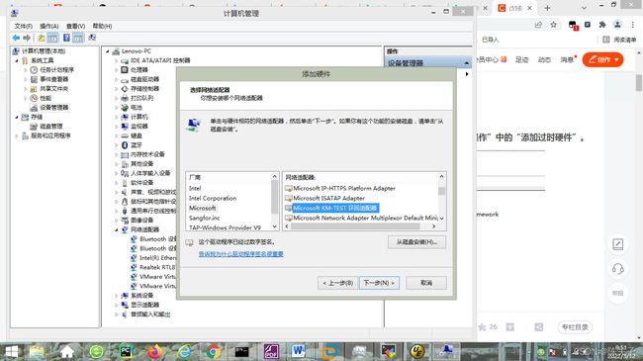This screenshot has width=643, height=361.
Task: Open PyCharm from the taskbar
Action: tap(126, 351)
